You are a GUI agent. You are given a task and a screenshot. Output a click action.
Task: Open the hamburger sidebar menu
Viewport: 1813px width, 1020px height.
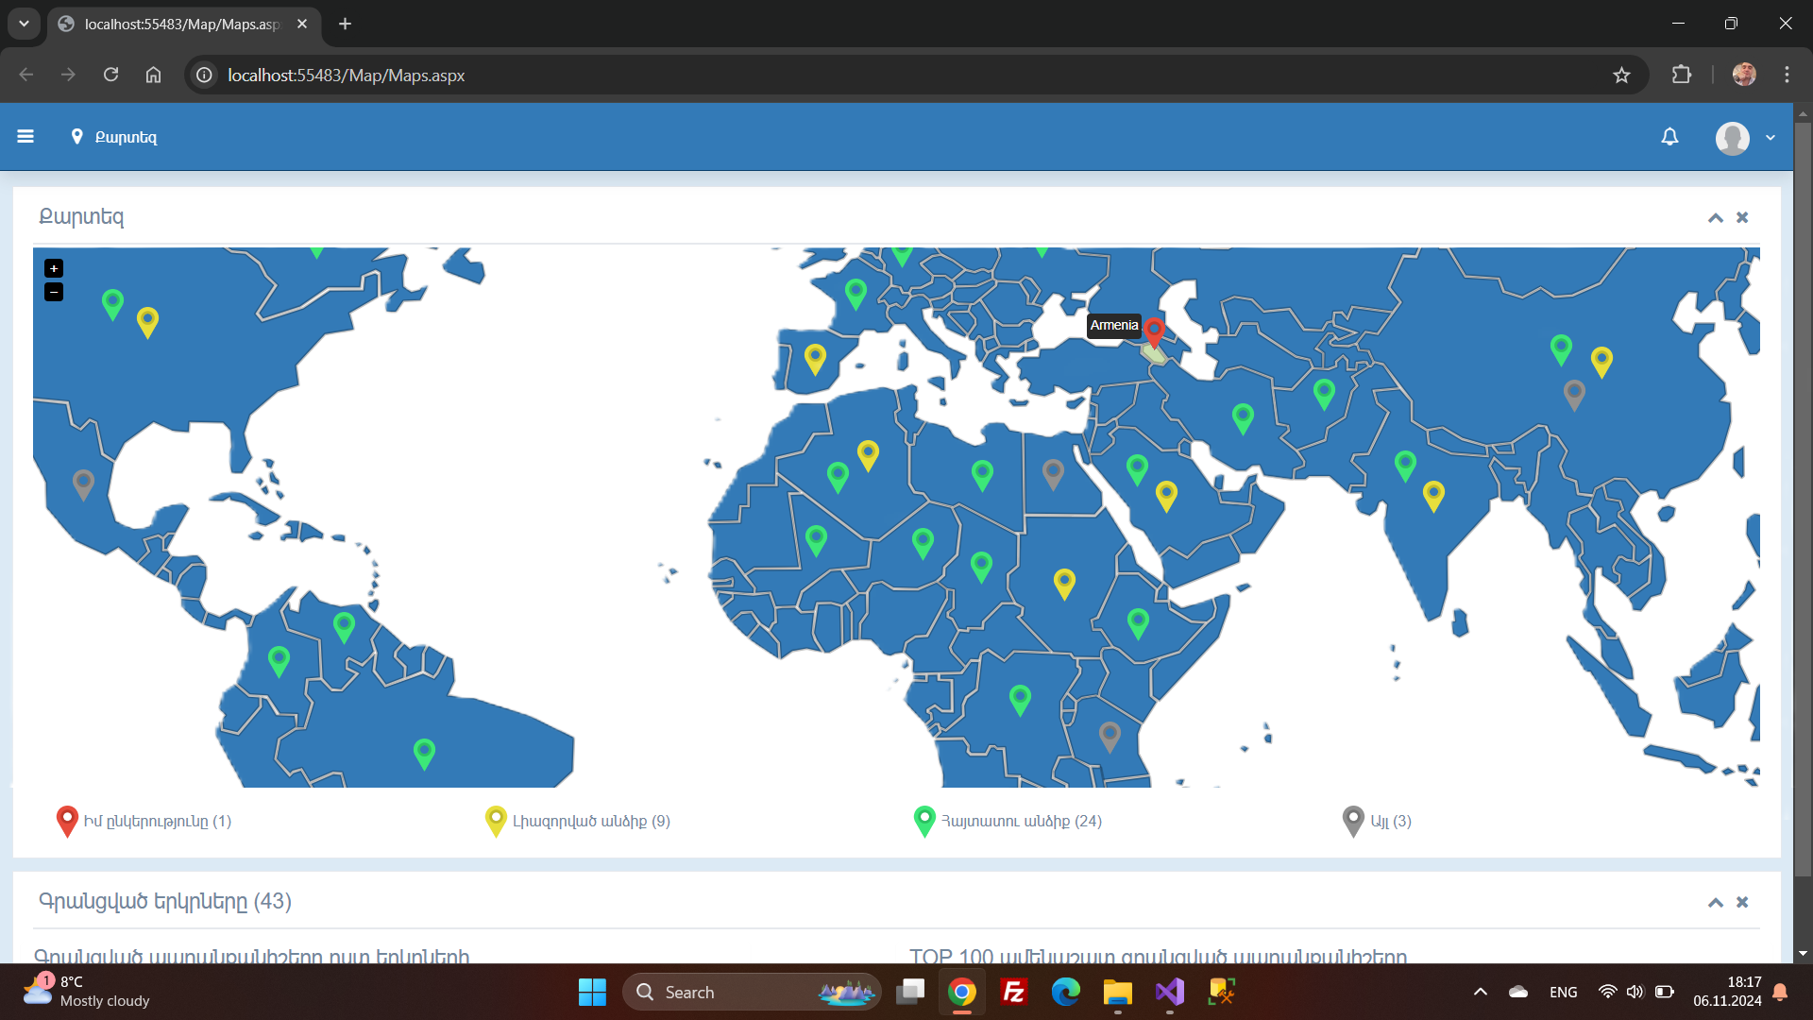pos(25,137)
